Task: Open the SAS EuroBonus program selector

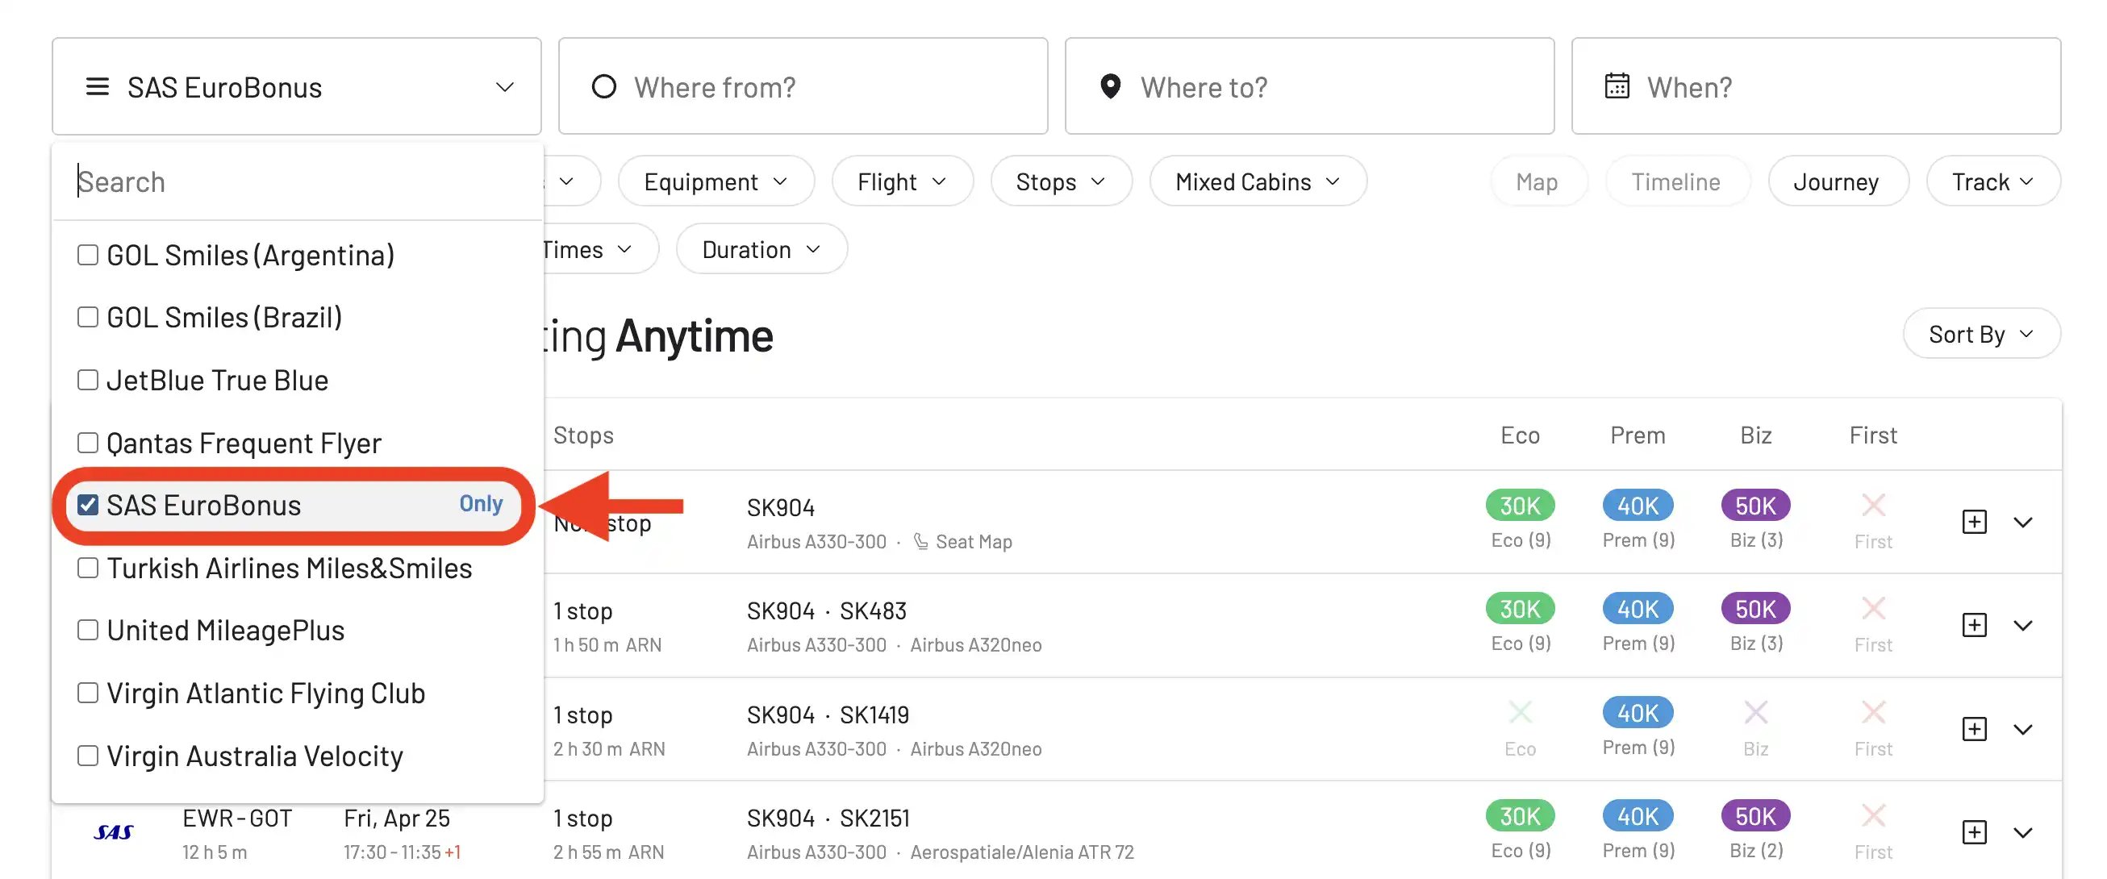Action: click(296, 86)
